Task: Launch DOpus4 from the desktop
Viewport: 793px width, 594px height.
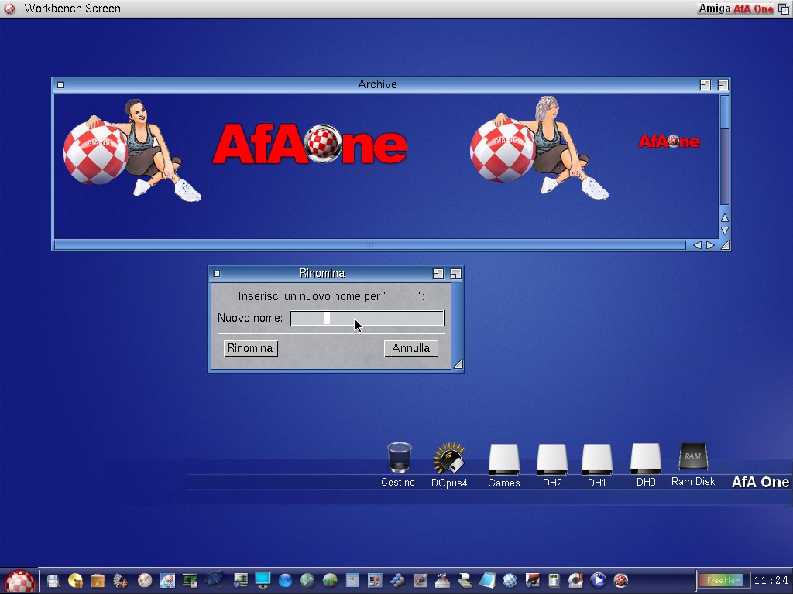Action: 449,459
